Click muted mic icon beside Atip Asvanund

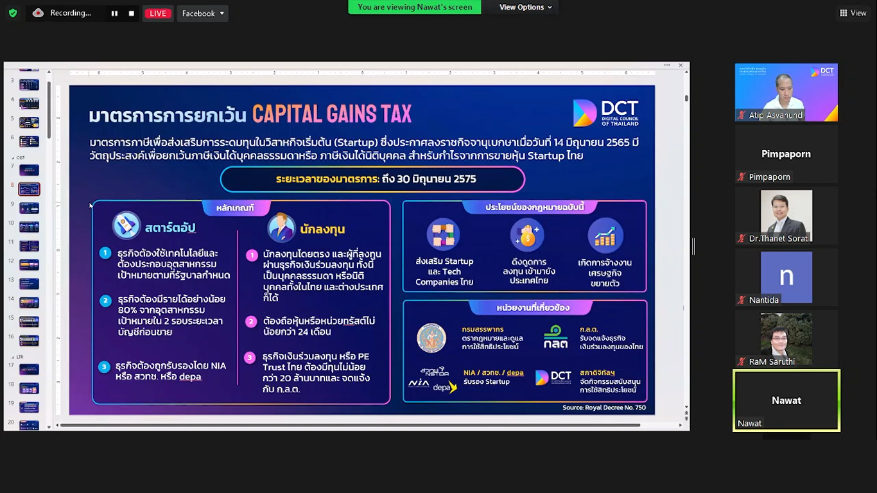pos(742,116)
